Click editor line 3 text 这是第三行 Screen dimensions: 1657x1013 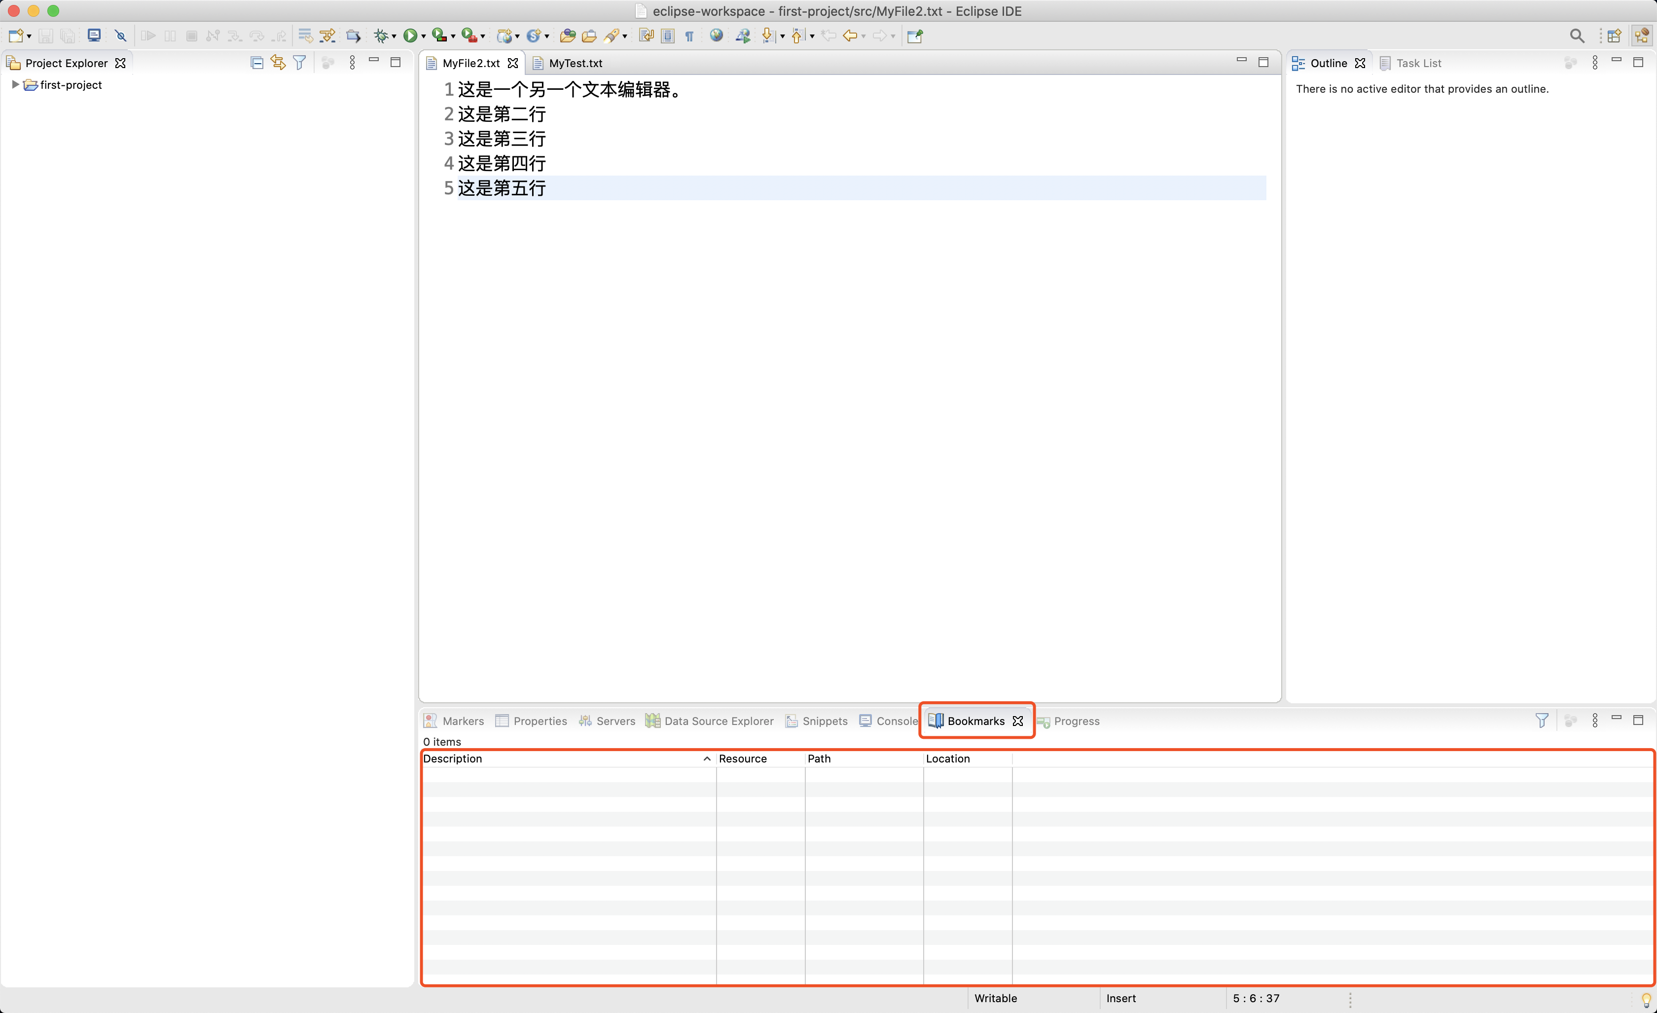pos(502,139)
